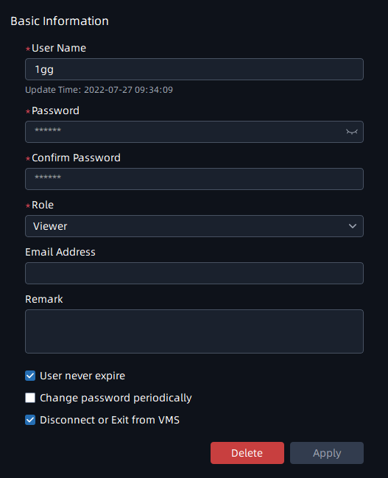Click the Update Time timestamp text

(99, 90)
